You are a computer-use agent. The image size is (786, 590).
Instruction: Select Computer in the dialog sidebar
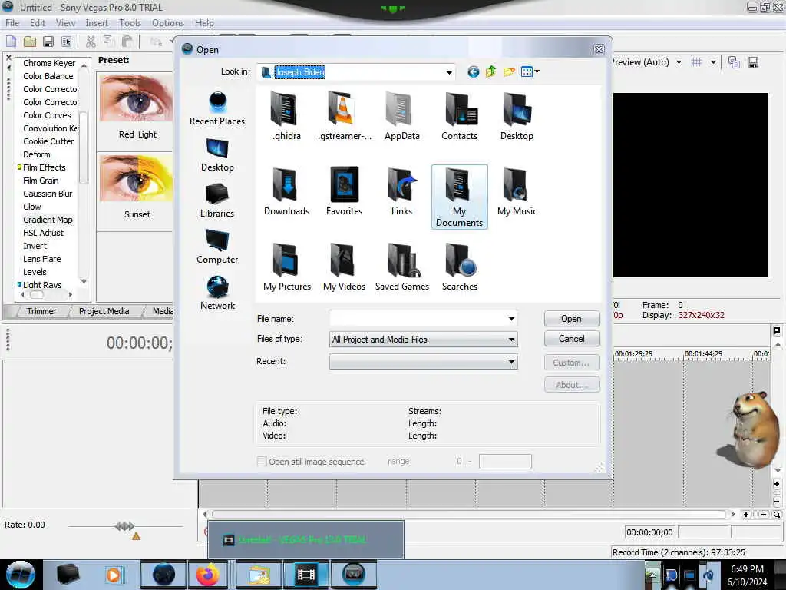(217, 247)
